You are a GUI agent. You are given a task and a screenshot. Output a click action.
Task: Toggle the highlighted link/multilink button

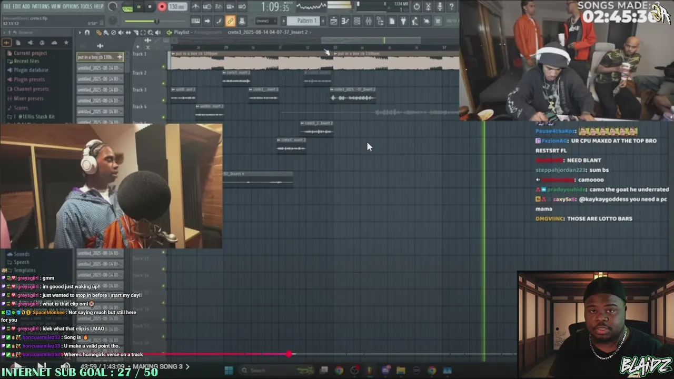(230, 21)
